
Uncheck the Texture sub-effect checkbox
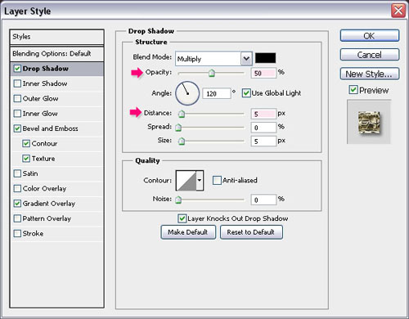coord(26,159)
